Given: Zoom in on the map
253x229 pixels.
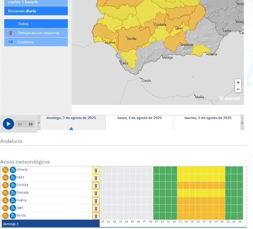Looking at the screenshot, I should pos(238,83).
